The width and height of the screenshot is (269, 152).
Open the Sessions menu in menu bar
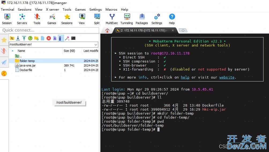25,9
